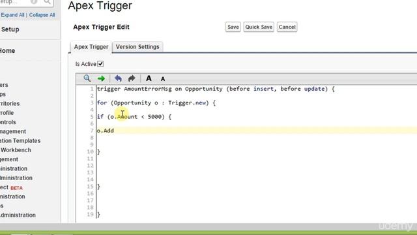Click the Setup sidebar heading
This screenshot has height=235, width=417.
10,29
